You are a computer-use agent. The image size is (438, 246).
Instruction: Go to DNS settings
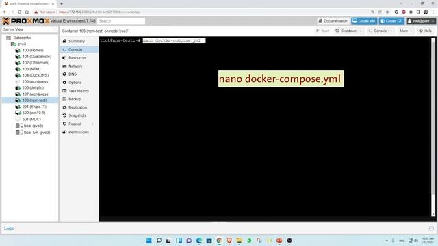(x=73, y=74)
